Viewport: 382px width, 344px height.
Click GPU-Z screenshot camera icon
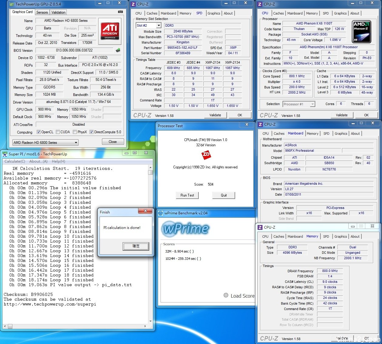pos(120,12)
